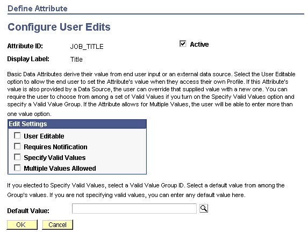Viewport: 308px width, 233px height.
Task: Turn on Multiple Values Allowed checkbox
Action: tap(17, 168)
